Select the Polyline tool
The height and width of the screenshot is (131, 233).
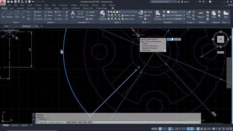point(9,14)
